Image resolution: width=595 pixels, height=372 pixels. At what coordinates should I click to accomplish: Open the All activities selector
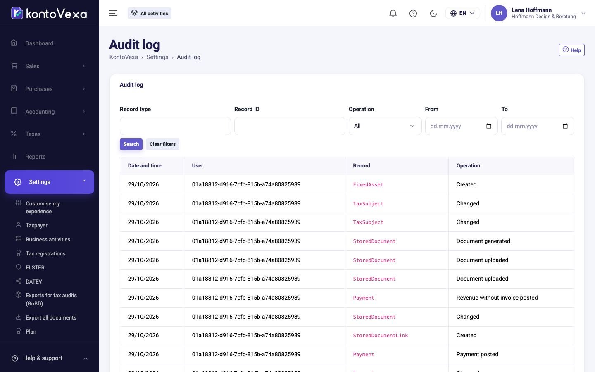pyautogui.click(x=150, y=13)
